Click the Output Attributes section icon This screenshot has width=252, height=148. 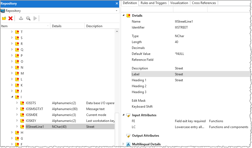click(128, 136)
